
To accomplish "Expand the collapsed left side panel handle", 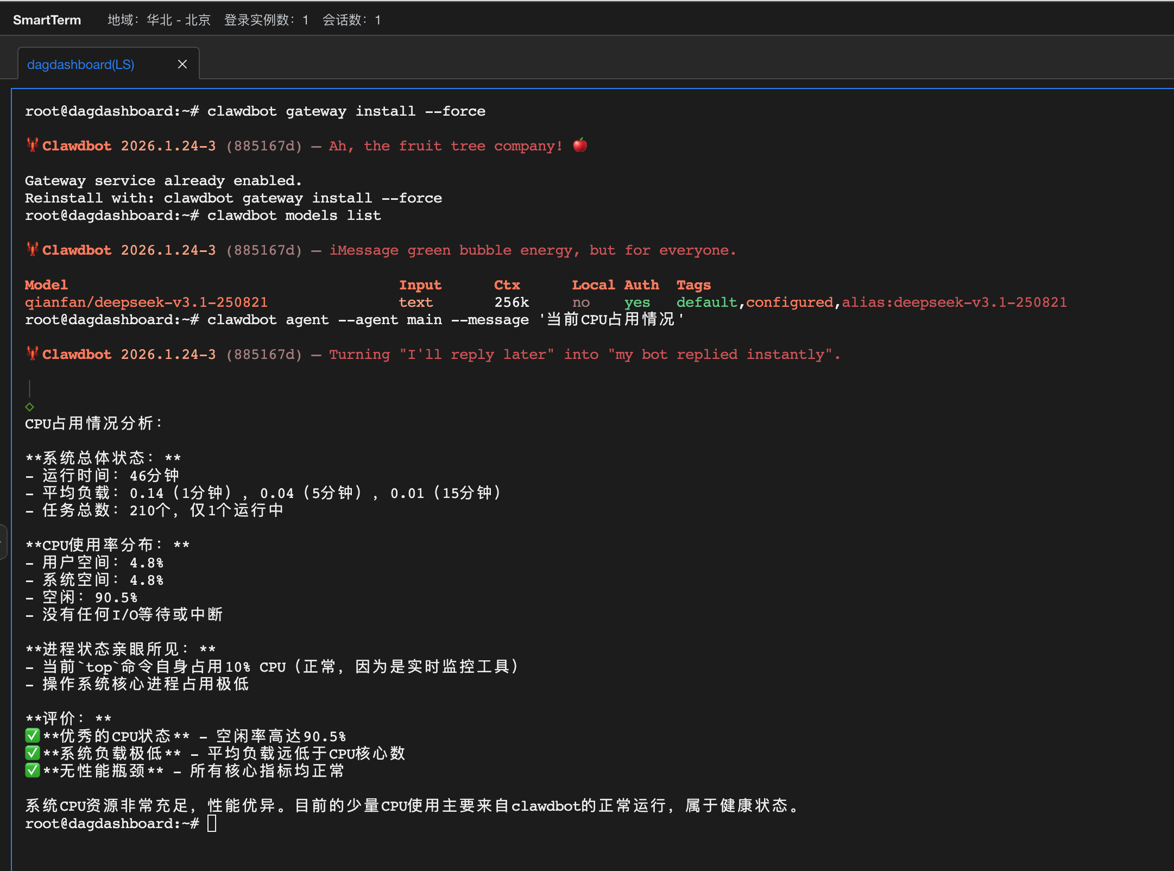I will coord(3,541).
